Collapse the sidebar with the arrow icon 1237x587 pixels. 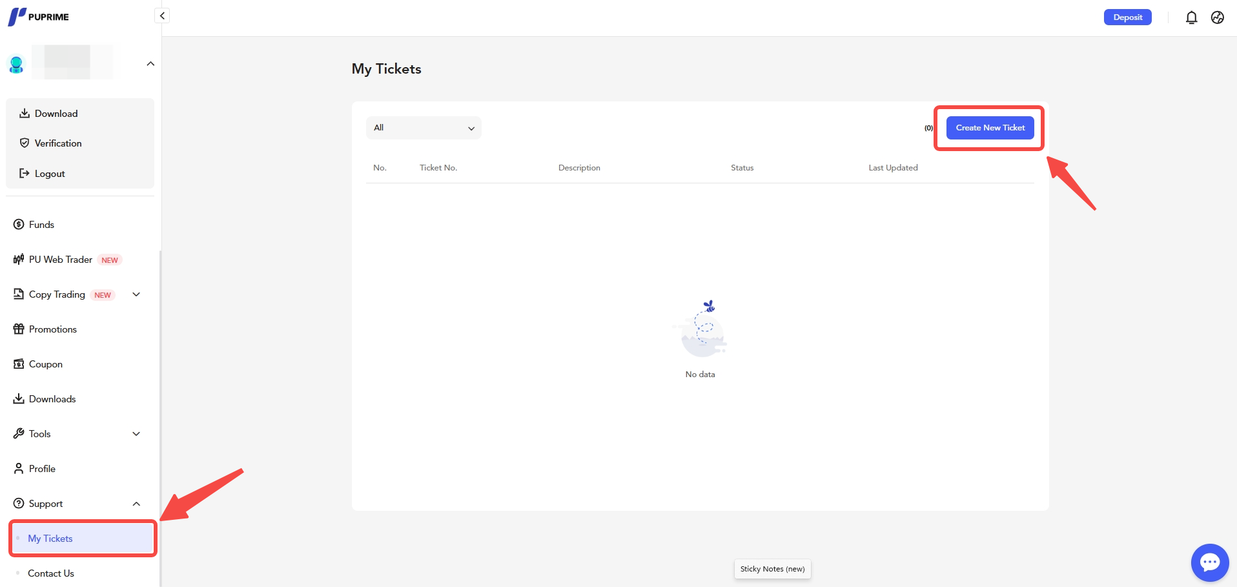click(162, 15)
